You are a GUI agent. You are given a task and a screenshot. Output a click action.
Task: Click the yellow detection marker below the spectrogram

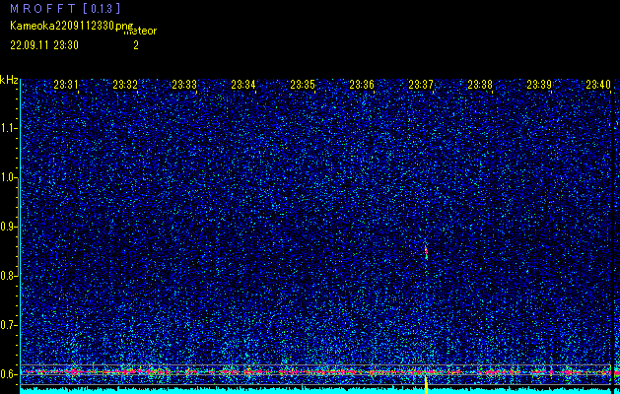tap(426, 385)
